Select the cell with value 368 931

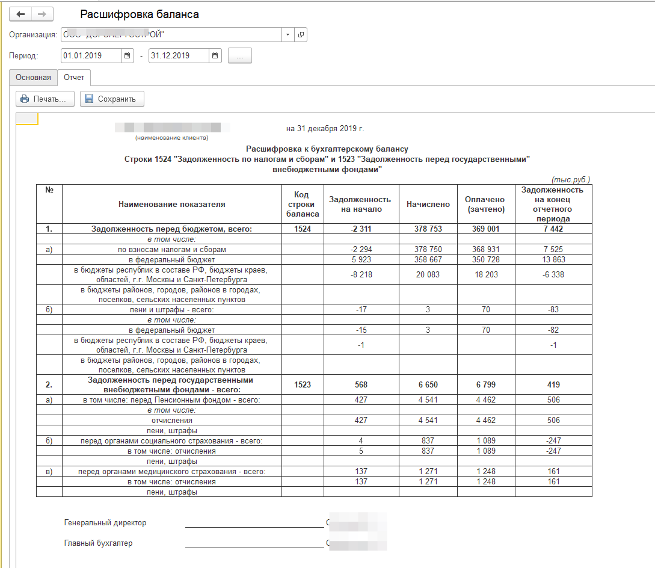click(486, 250)
